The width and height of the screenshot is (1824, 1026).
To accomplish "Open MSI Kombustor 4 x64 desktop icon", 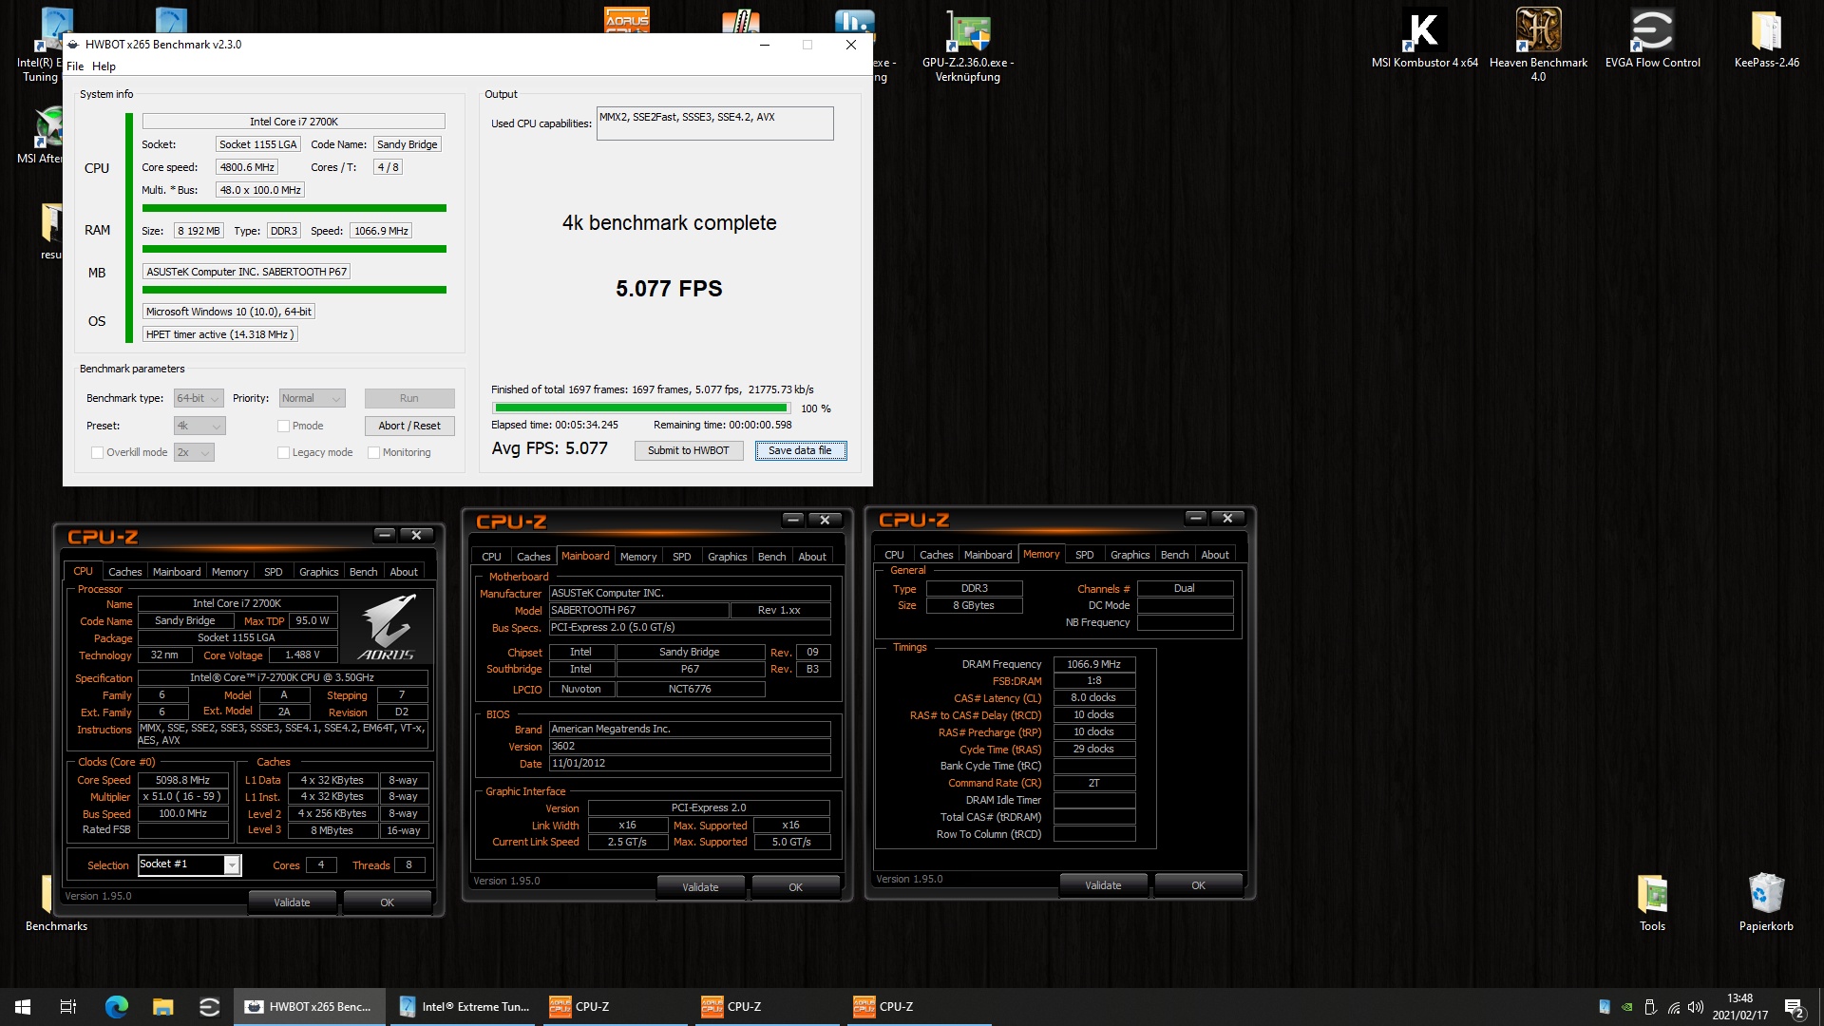I will pos(1424,38).
